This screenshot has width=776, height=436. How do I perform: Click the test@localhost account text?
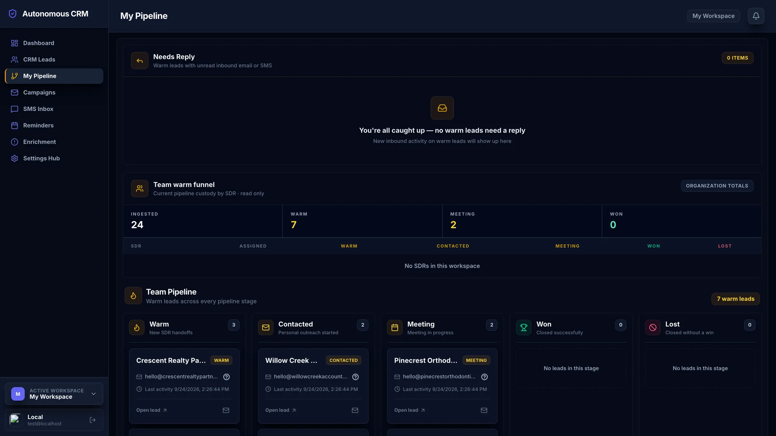click(45, 424)
